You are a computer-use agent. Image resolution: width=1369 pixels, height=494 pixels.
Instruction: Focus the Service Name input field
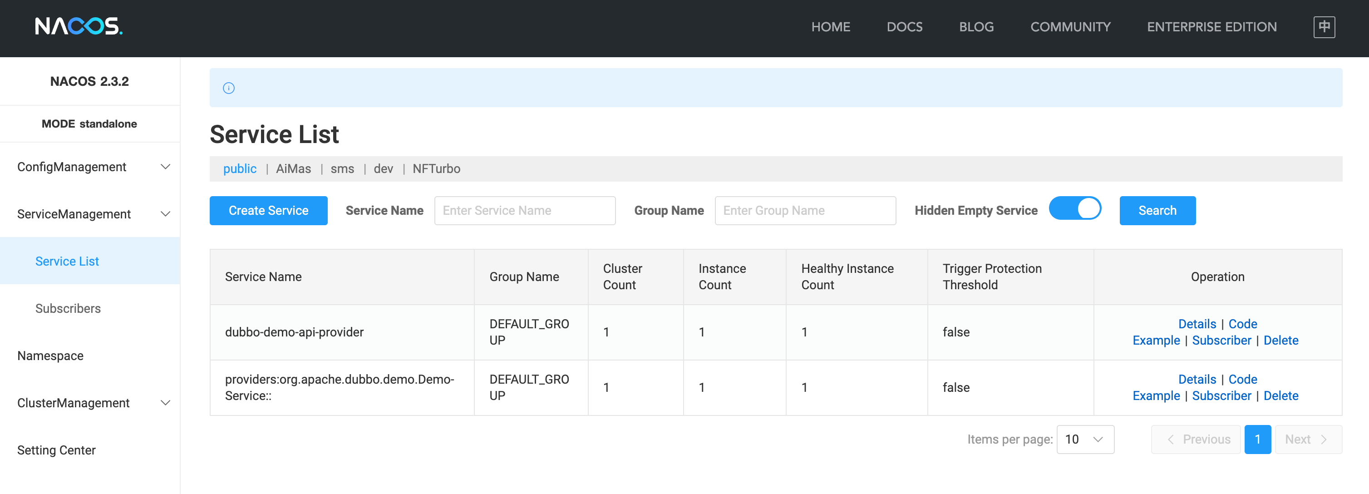pyautogui.click(x=525, y=211)
